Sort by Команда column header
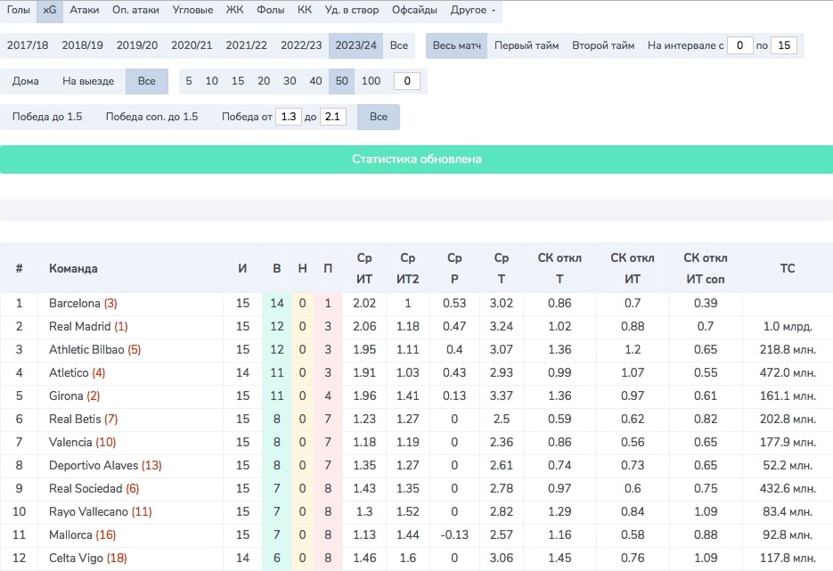833x571 pixels. pyautogui.click(x=73, y=269)
